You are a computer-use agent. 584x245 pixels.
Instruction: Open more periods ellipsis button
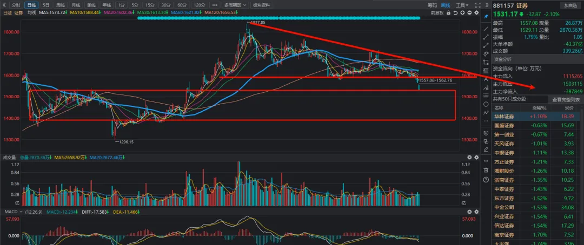[214, 5]
